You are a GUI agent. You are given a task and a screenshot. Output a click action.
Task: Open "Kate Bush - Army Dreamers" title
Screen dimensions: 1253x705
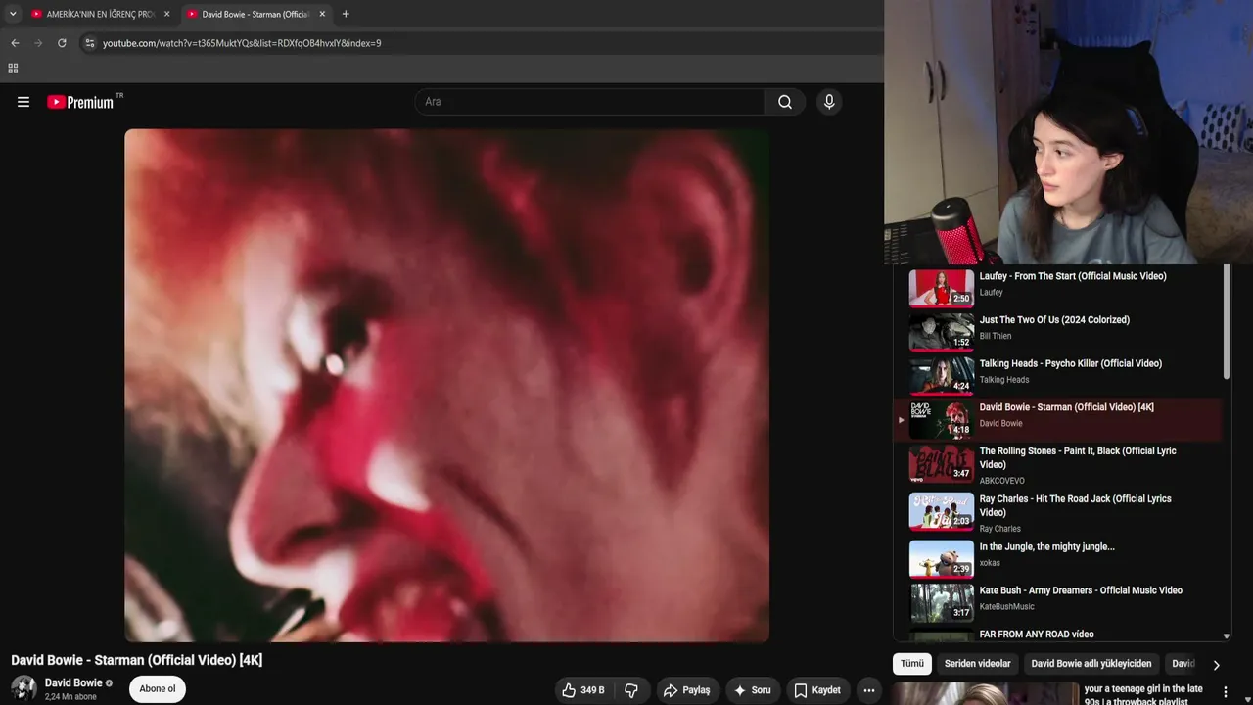click(1081, 590)
